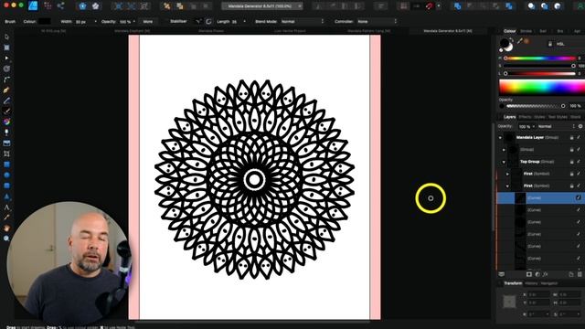585x329 pixels.
Task: Click the Delete Layer trash icon
Action: 580,274
